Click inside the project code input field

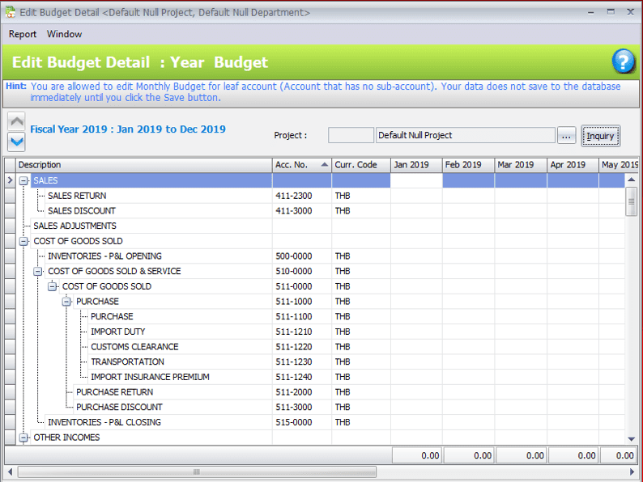click(351, 136)
